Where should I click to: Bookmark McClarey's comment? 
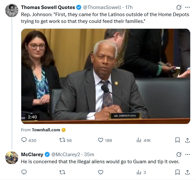pos(177,172)
